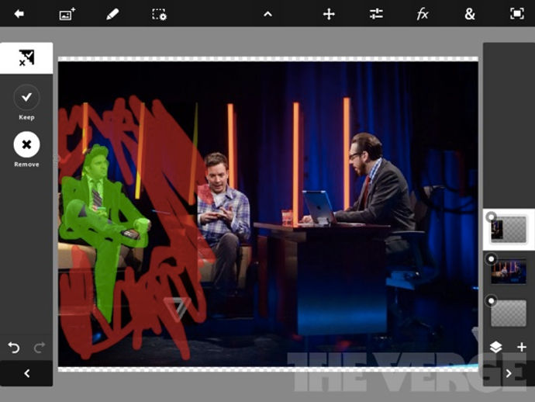Select the empty transparent layer thumbnail

coord(509,314)
